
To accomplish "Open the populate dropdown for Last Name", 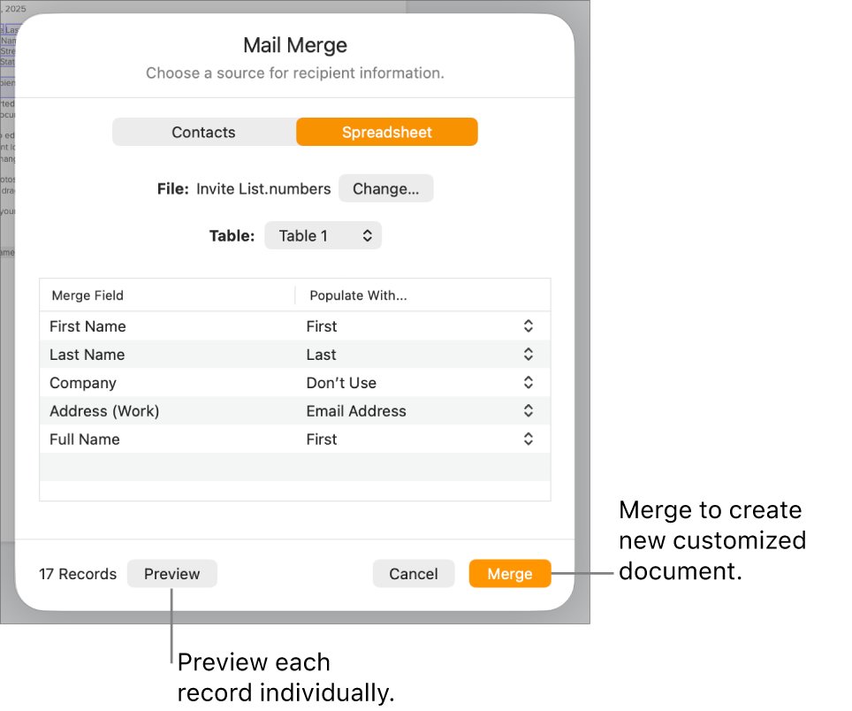I will click(x=529, y=355).
